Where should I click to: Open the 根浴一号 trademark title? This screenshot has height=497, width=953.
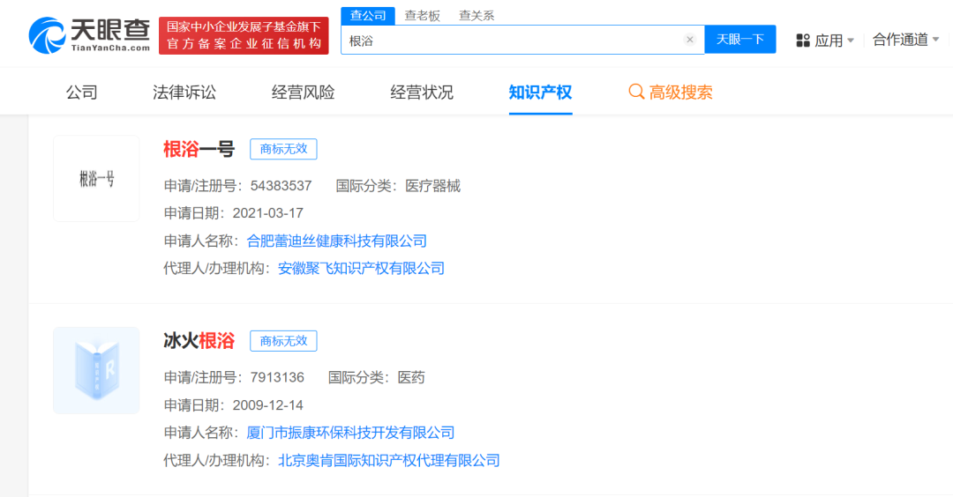tap(199, 149)
